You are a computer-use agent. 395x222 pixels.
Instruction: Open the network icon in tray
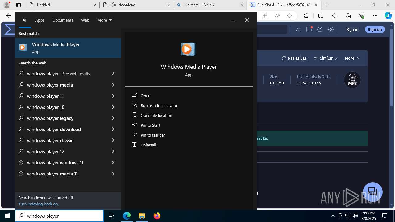pyautogui.click(x=348, y=216)
